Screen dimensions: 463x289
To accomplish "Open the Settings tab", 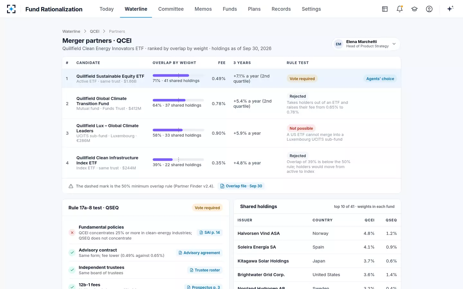I will point(311,9).
